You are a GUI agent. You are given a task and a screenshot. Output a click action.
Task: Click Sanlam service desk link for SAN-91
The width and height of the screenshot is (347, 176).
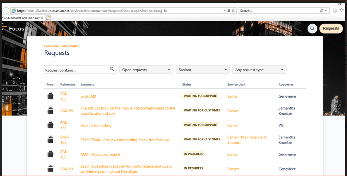pos(233,169)
